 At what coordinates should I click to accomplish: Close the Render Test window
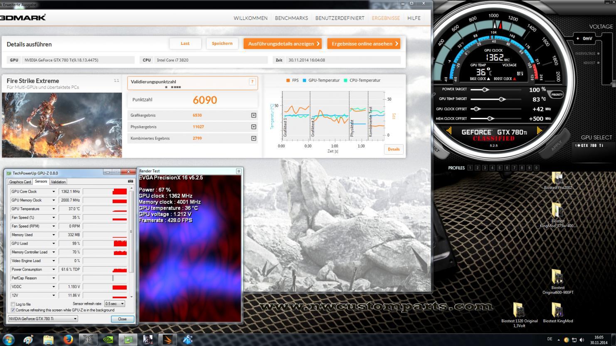239,171
